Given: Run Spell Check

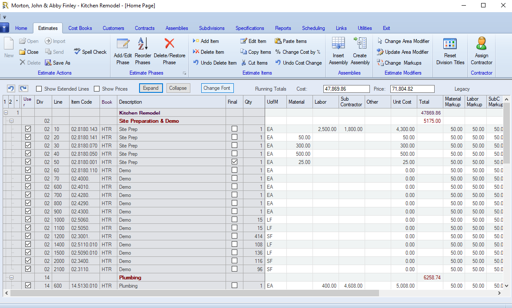Looking at the screenshot, I should (x=90, y=52).
